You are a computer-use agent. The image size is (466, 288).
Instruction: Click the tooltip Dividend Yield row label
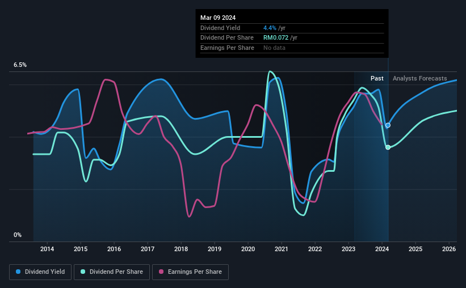point(220,28)
